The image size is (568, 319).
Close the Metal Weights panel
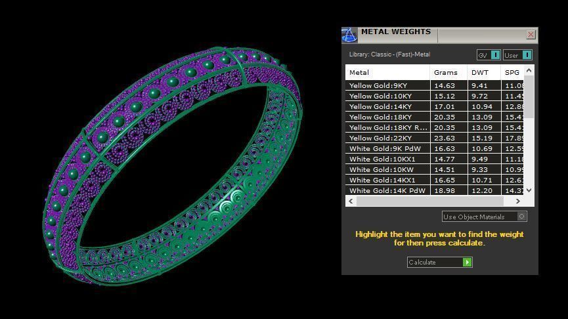click(531, 34)
